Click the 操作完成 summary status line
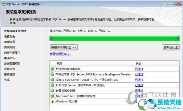The width and height of the screenshot is (183, 111). click(80, 31)
